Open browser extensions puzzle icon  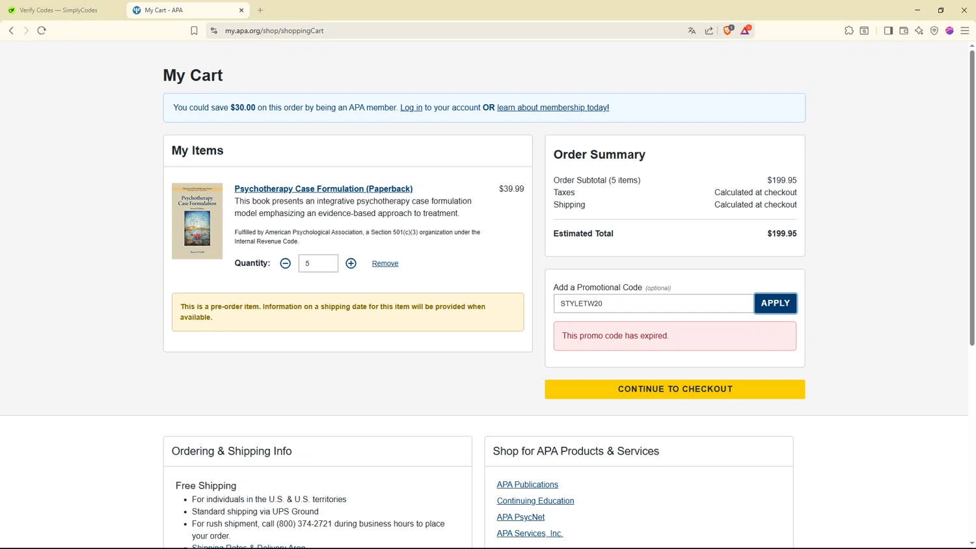pos(849,31)
